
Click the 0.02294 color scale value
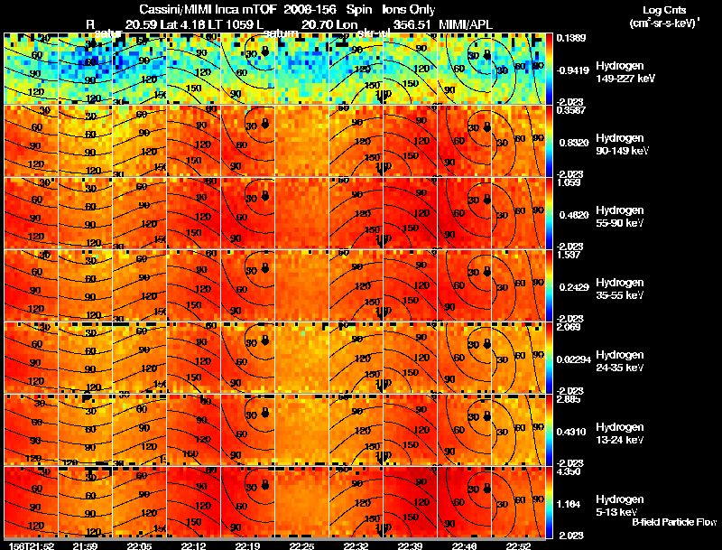573,359
